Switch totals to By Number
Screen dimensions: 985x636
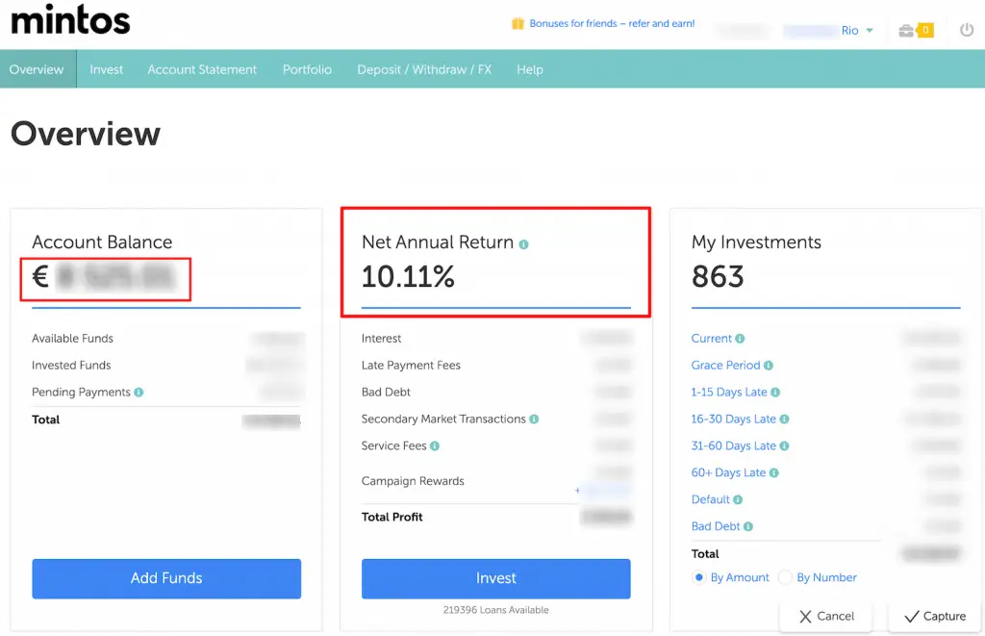[x=785, y=576]
